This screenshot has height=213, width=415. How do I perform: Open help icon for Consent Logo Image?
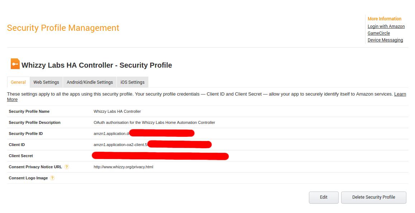[x=52, y=178]
